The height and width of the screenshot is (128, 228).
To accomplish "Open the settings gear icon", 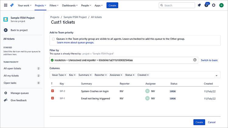I will point(214,5).
